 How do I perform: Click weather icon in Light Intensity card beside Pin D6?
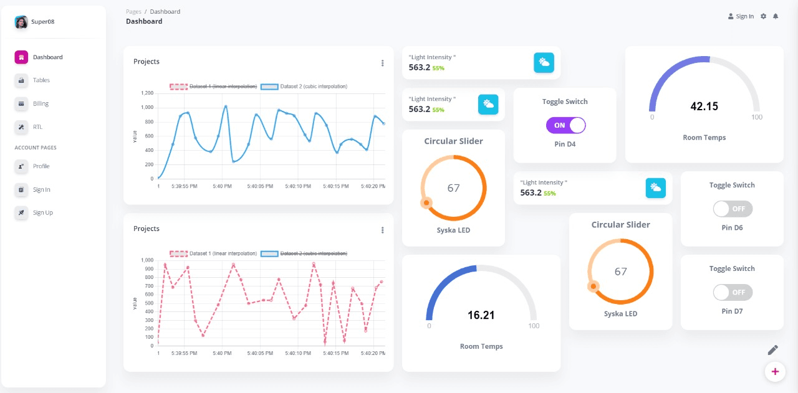655,187
